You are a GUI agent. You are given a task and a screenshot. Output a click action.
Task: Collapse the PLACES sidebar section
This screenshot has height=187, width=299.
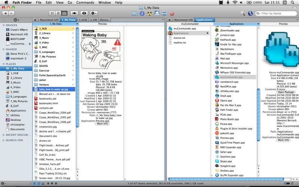(x=3, y=64)
